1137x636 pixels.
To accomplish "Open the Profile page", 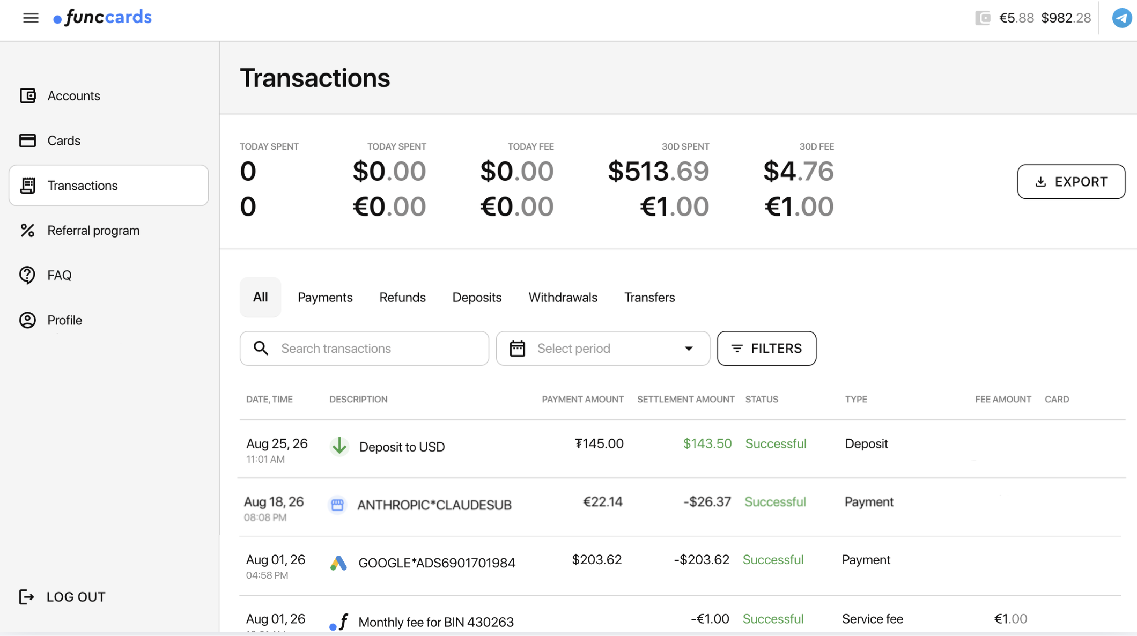I will click(x=65, y=320).
